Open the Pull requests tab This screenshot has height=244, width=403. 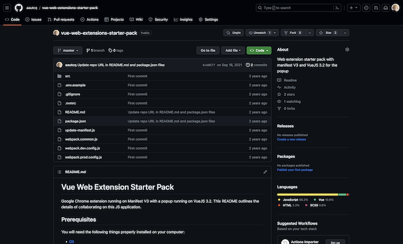coord(61,20)
